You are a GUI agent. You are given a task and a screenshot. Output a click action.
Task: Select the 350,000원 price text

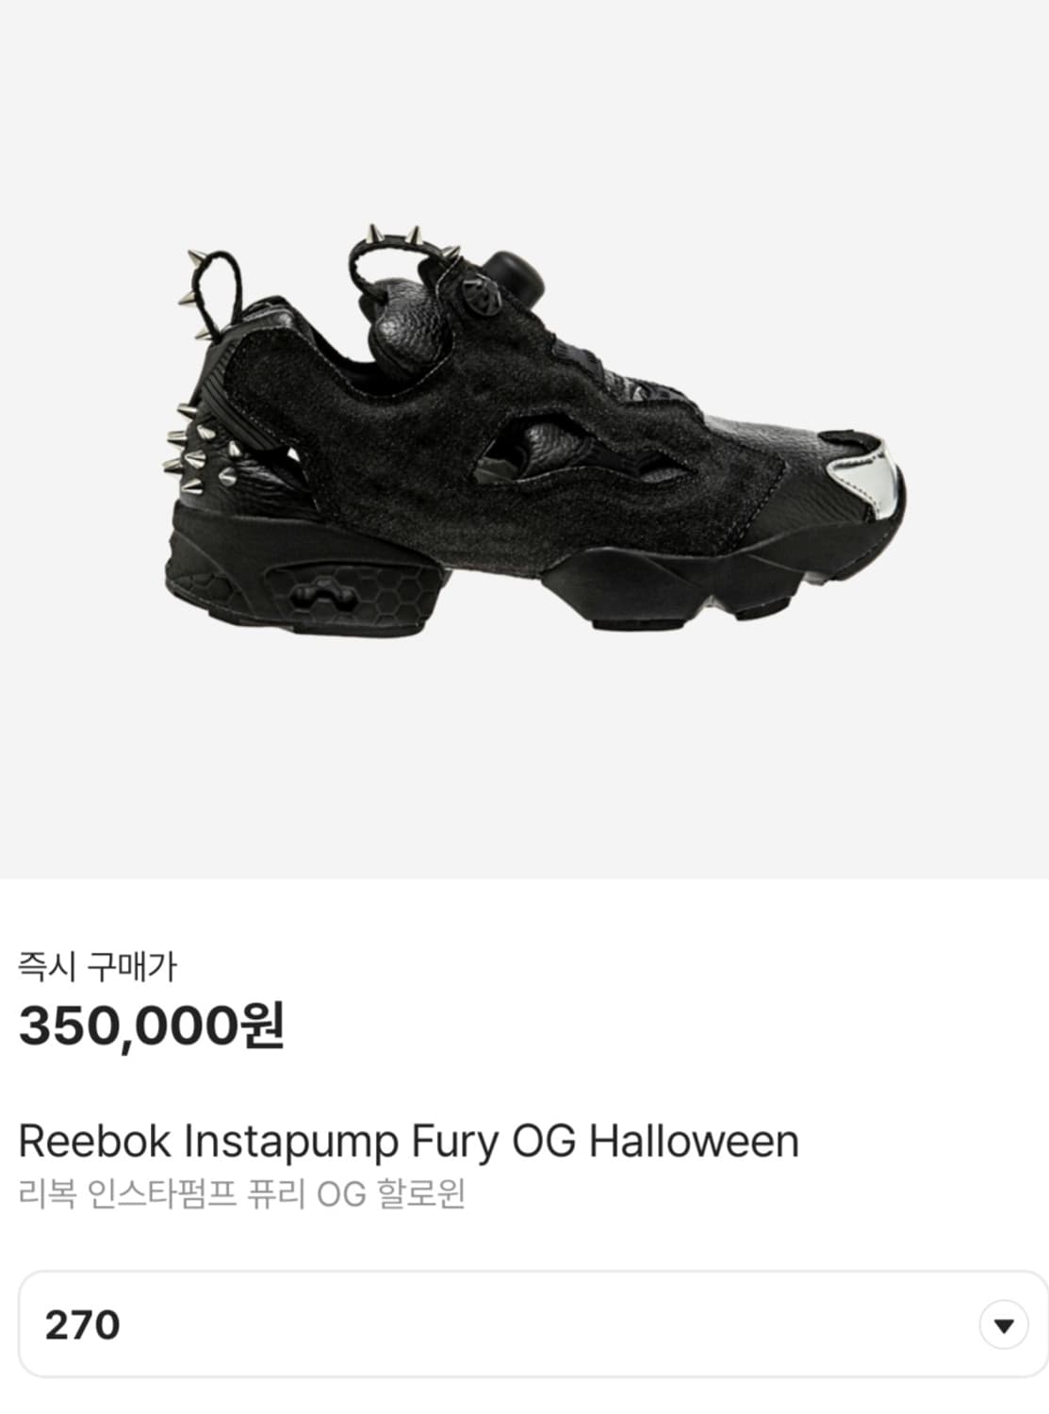pyautogui.click(x=151, y=1027)
